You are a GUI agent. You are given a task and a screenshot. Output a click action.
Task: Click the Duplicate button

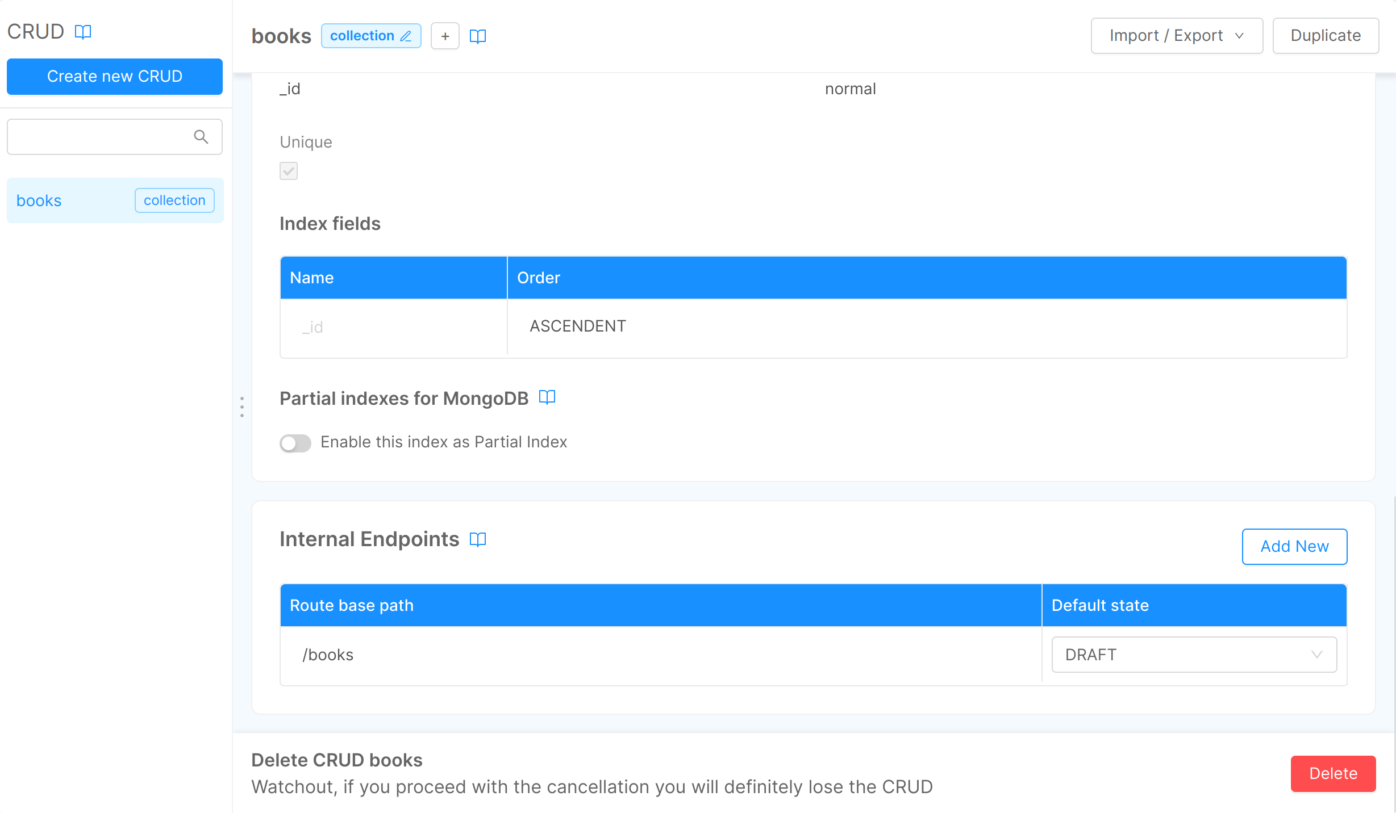click(1325, 36)
